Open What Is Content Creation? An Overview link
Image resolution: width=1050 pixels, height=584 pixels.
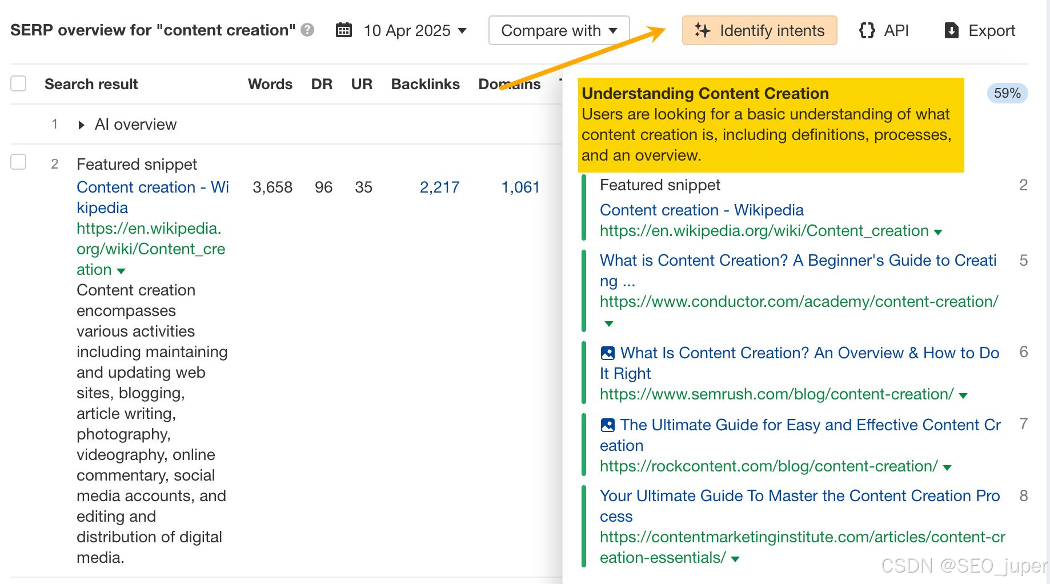coord(800,363)
